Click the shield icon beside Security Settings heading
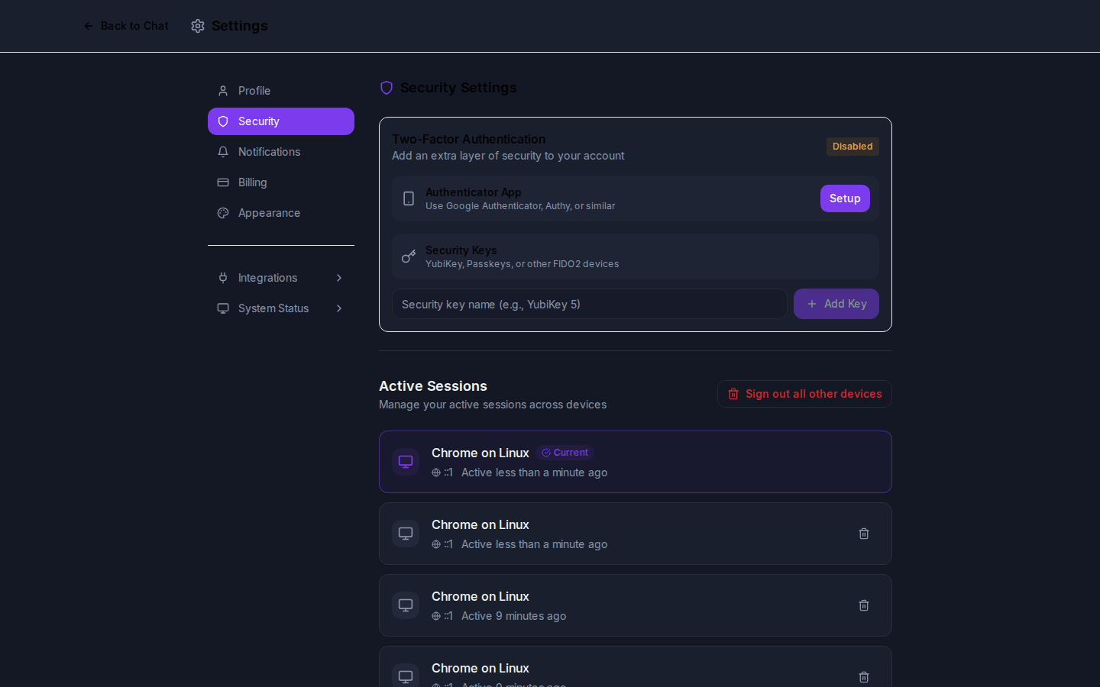Screen dimensions: 1100x687 pos(387,88)
